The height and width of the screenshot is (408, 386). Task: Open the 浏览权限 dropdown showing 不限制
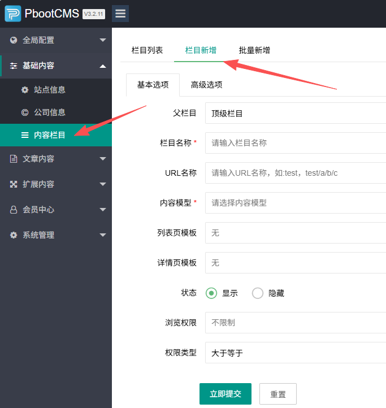coord(296,323)
